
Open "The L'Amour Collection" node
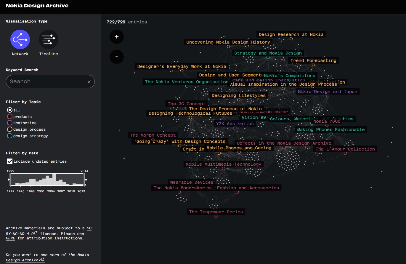(345, 149)
